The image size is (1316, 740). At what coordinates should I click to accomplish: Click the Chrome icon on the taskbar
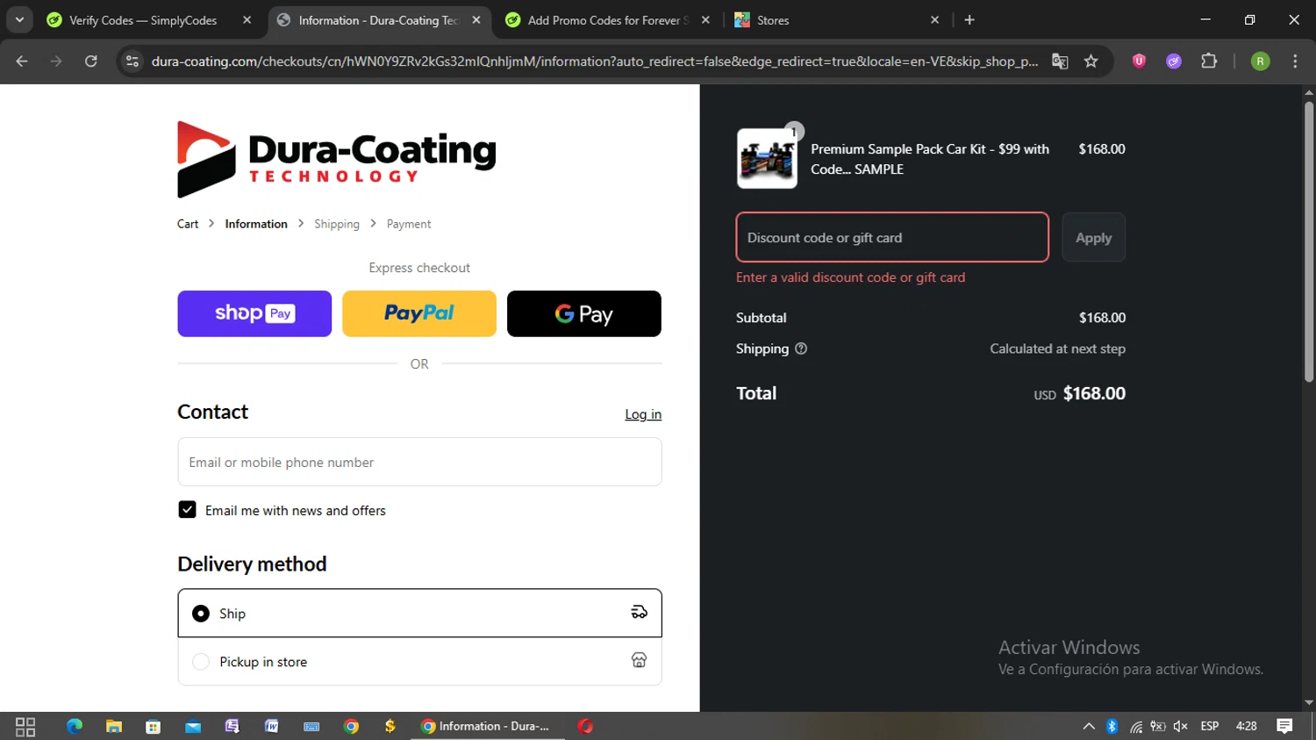(x=351, y=726)
